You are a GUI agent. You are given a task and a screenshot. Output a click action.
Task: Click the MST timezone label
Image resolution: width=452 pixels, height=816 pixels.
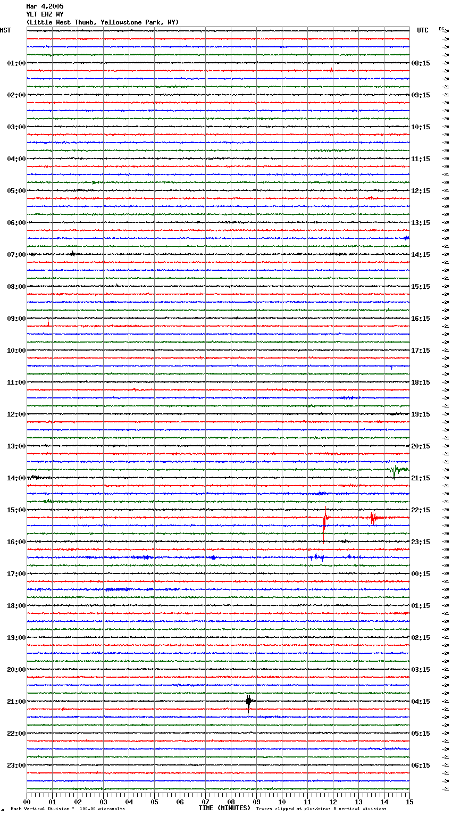[5, 30]
